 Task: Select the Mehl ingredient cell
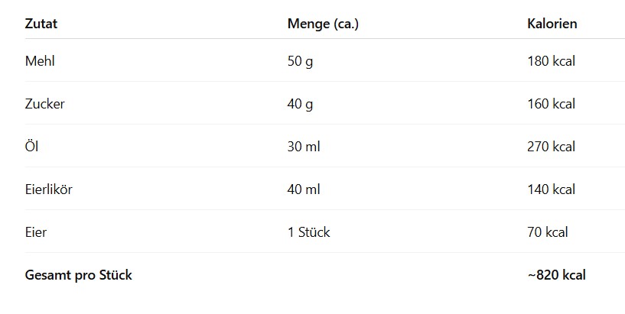40,61
